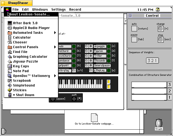
Task: Toggle the [space] pedal button
Action: click(x=53, y=99)
